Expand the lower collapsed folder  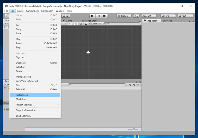(x=5, y=109)
